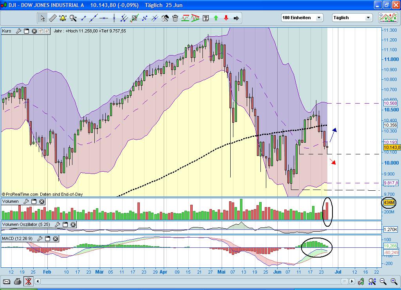The image size is (401, 290).
Task: Select the support and resistance lines tool
Action: click(185, 18)
